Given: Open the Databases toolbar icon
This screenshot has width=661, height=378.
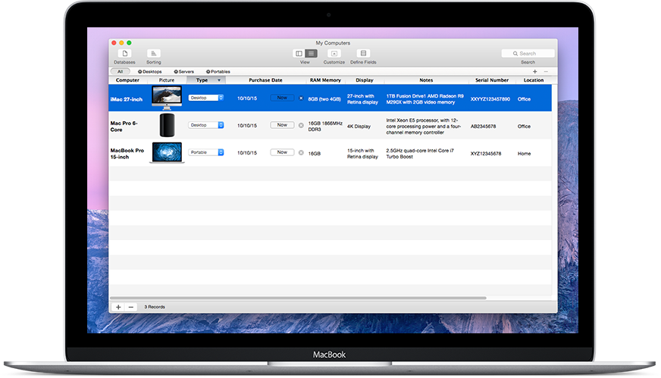Looking at the screenshot, I should pos(125,54).
